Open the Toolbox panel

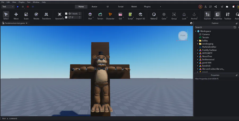(228, 16)
